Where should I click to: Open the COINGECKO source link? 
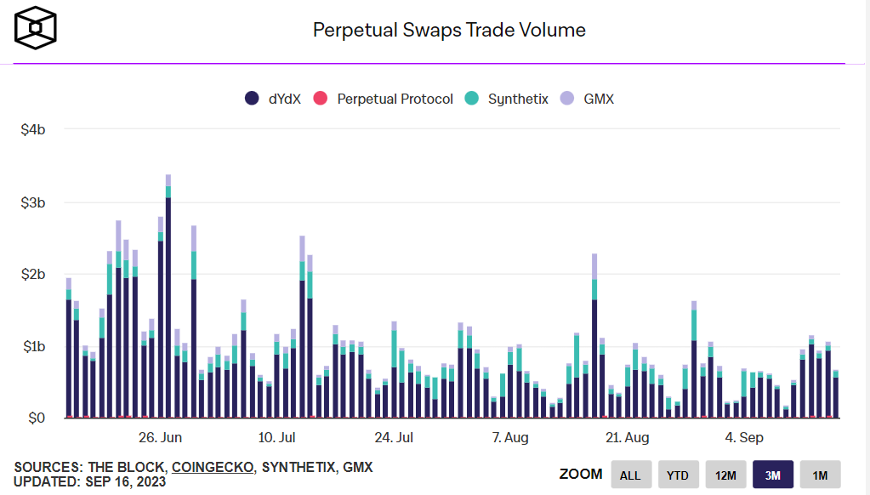[x=213, y=468]
